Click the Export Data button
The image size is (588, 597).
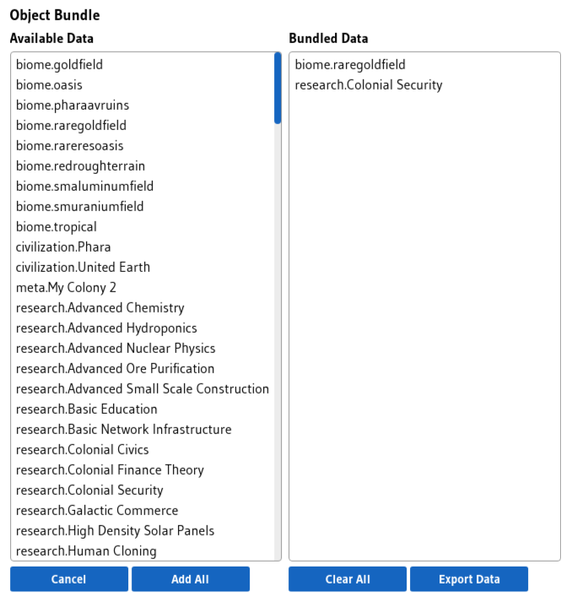469,578
